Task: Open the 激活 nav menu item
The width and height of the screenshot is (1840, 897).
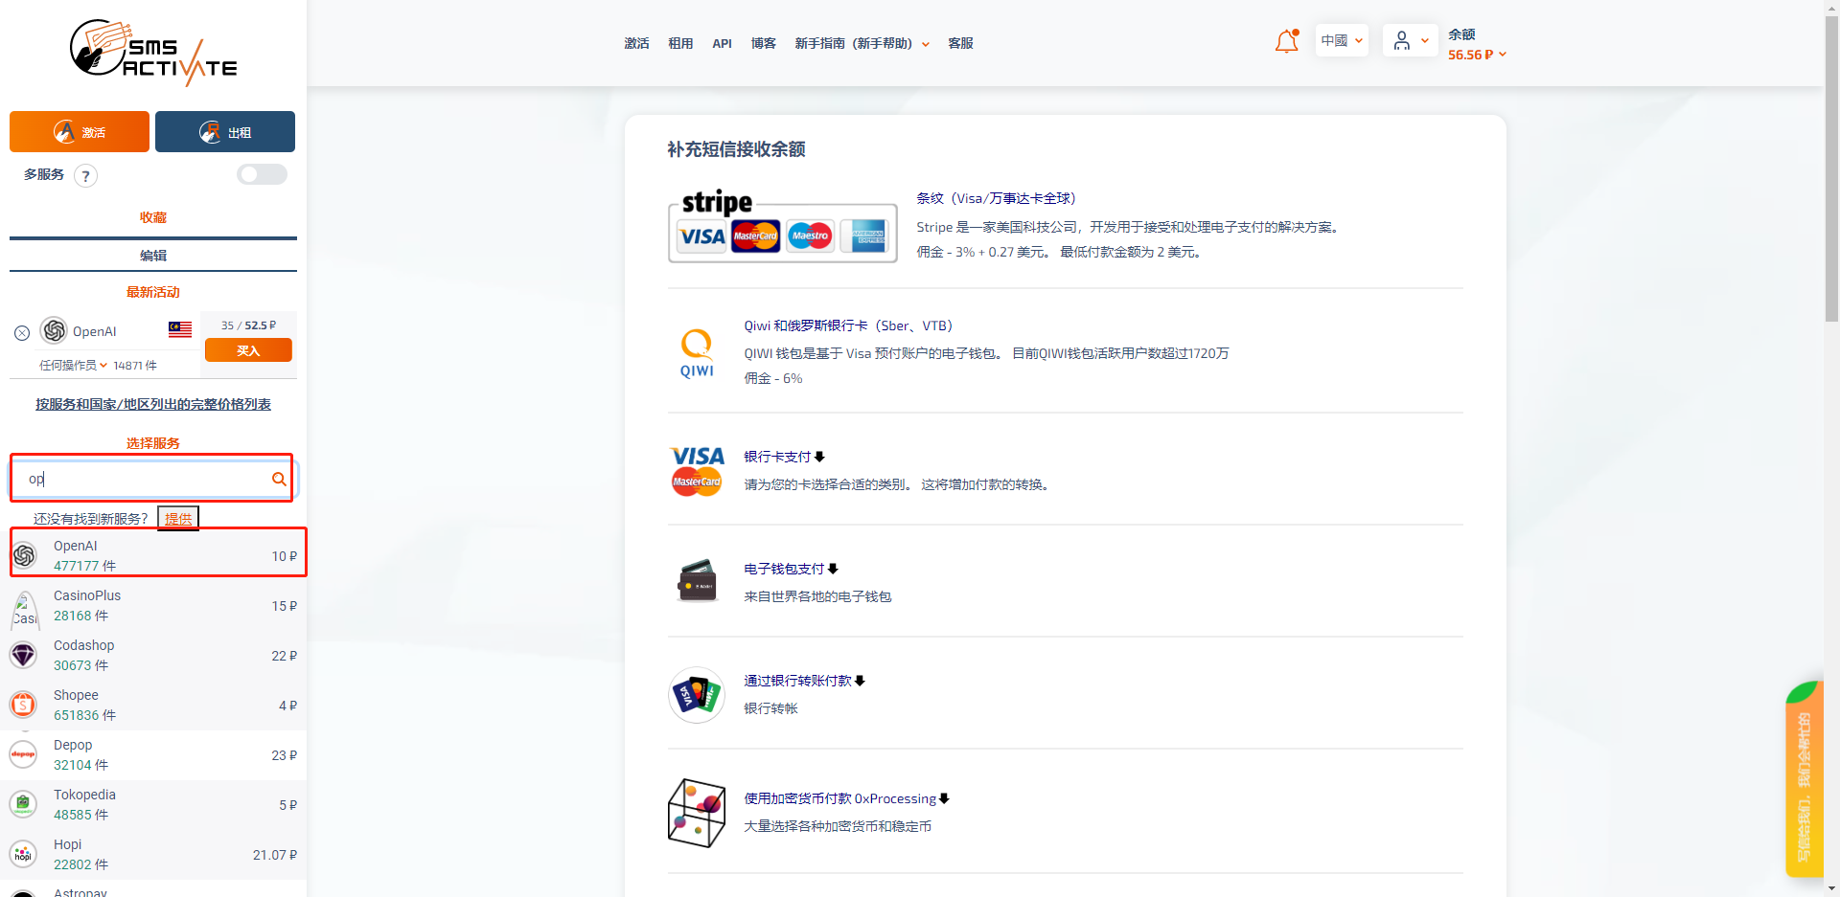Action: tap(636, 43)
